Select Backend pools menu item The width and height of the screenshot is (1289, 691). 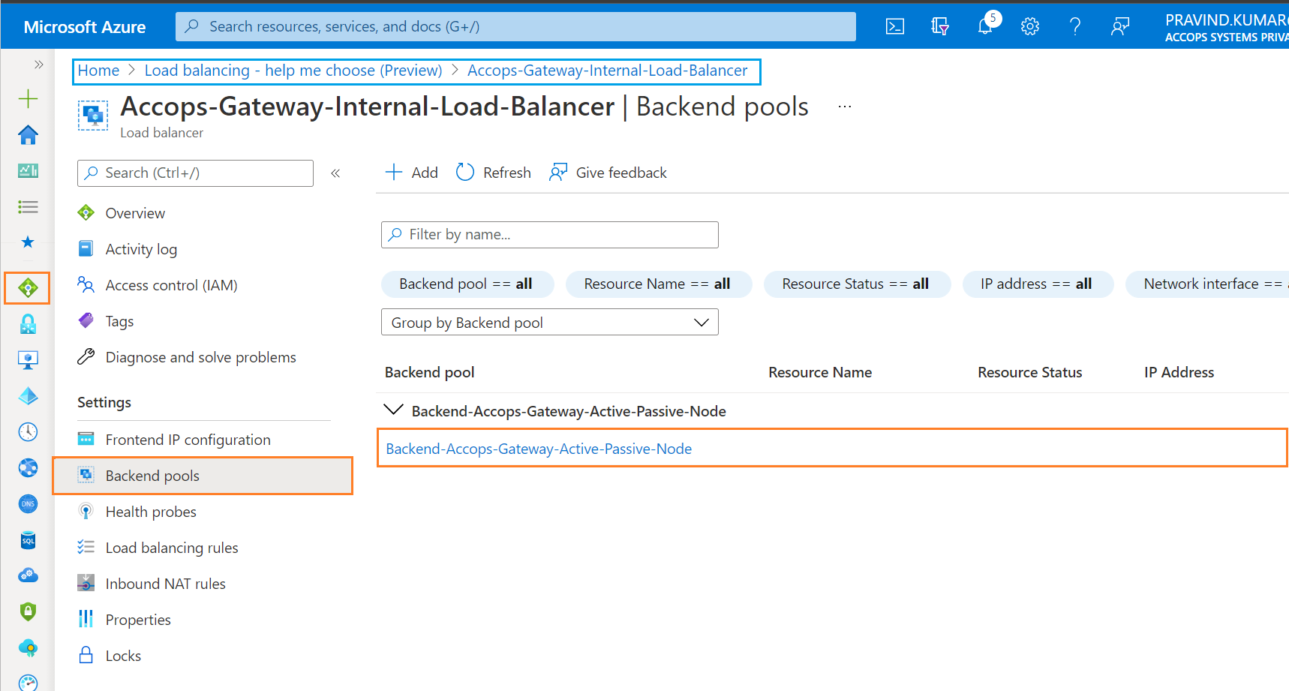click(203, 476)
